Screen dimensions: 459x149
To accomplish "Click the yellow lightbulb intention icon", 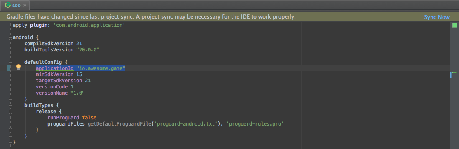I will 18,68.
